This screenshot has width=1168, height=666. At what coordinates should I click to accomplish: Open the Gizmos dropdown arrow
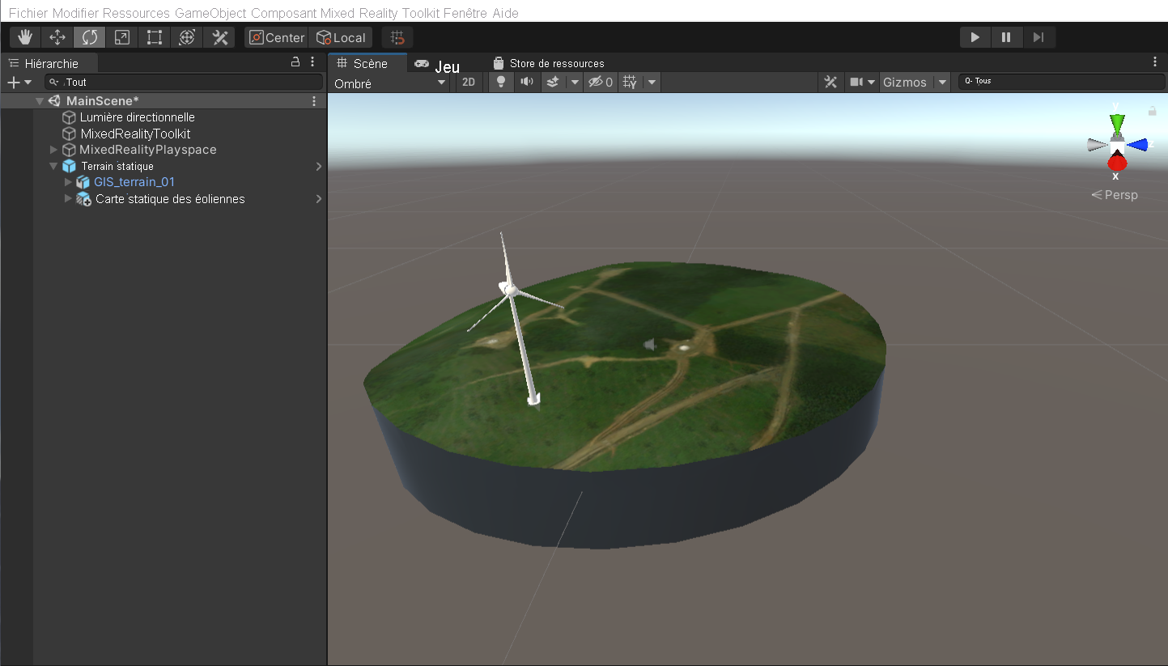coord(942,82)
